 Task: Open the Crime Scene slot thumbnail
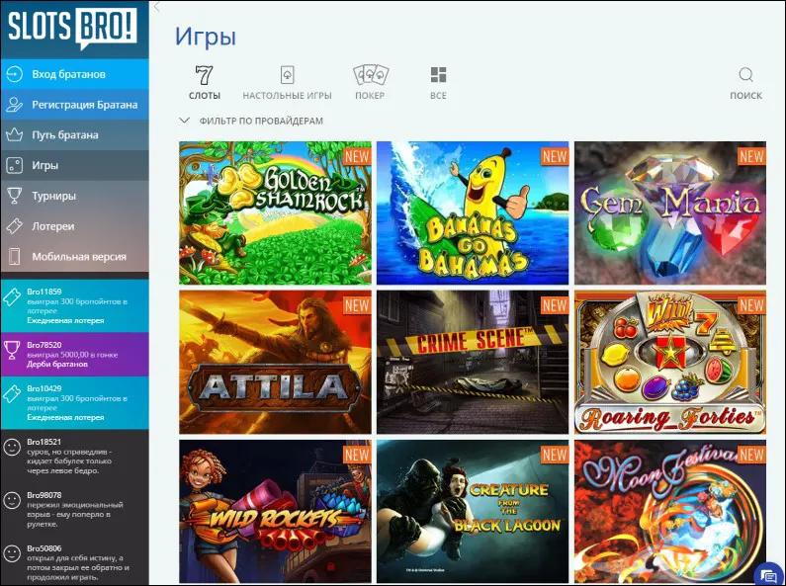473,362
